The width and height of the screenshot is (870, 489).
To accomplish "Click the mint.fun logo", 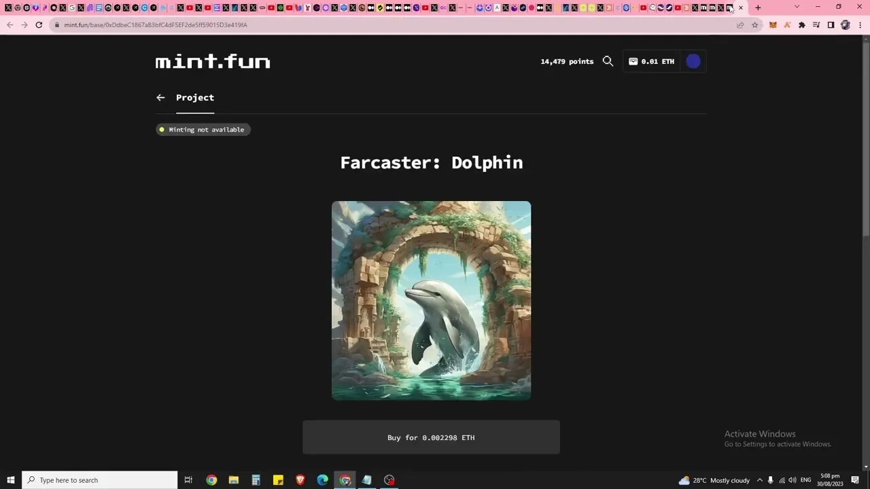I will click(x=213, y=62).
